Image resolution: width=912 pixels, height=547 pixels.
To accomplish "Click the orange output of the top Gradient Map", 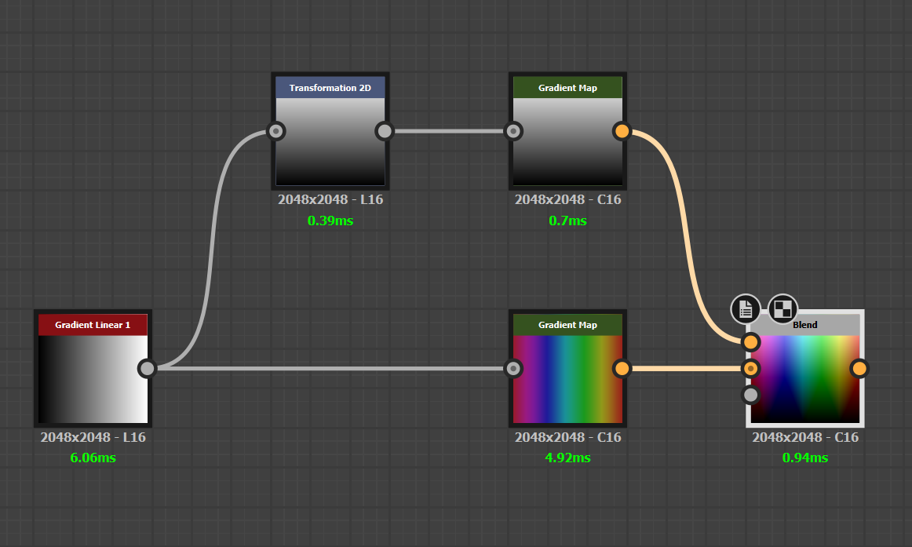I will tap(622, 131).
